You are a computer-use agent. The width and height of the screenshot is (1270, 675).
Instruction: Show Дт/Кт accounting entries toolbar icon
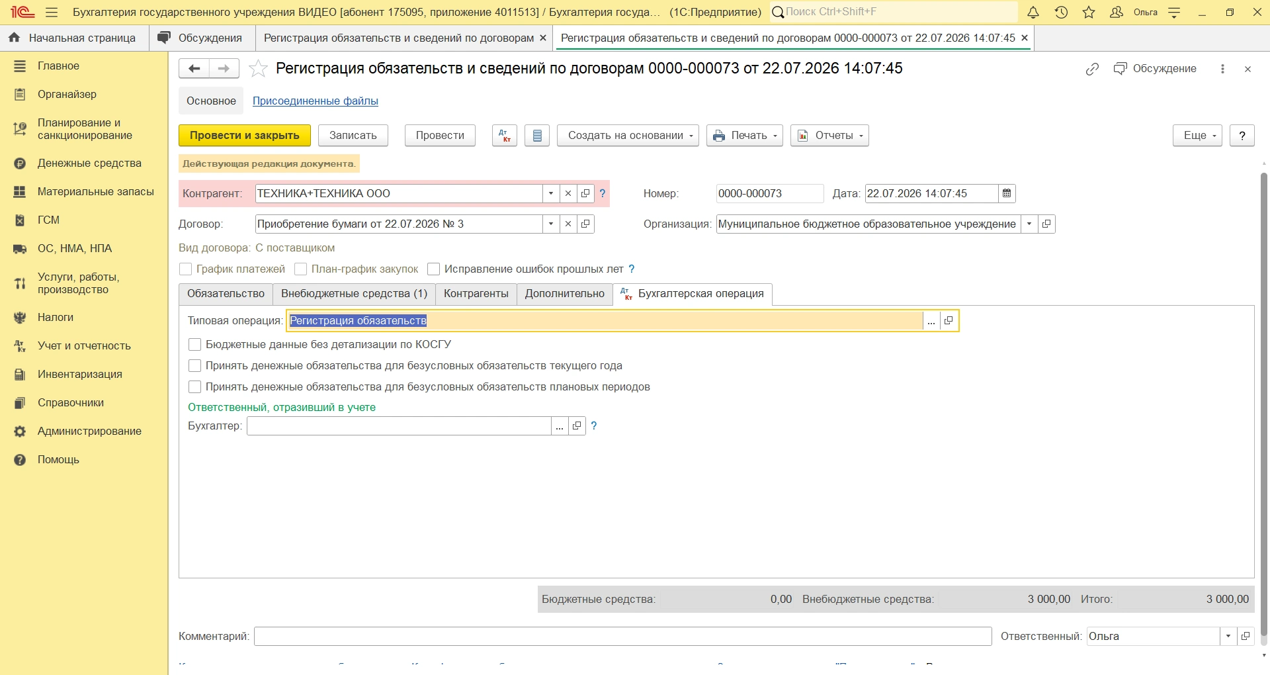pos(505,136)
